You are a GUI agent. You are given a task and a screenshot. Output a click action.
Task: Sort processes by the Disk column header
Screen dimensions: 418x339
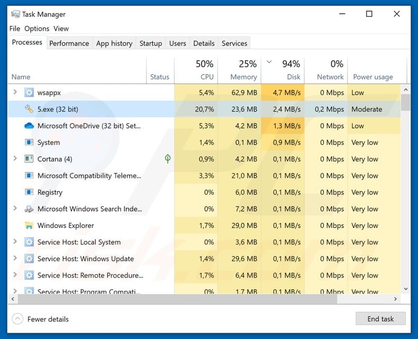click(x=283, y=71)
